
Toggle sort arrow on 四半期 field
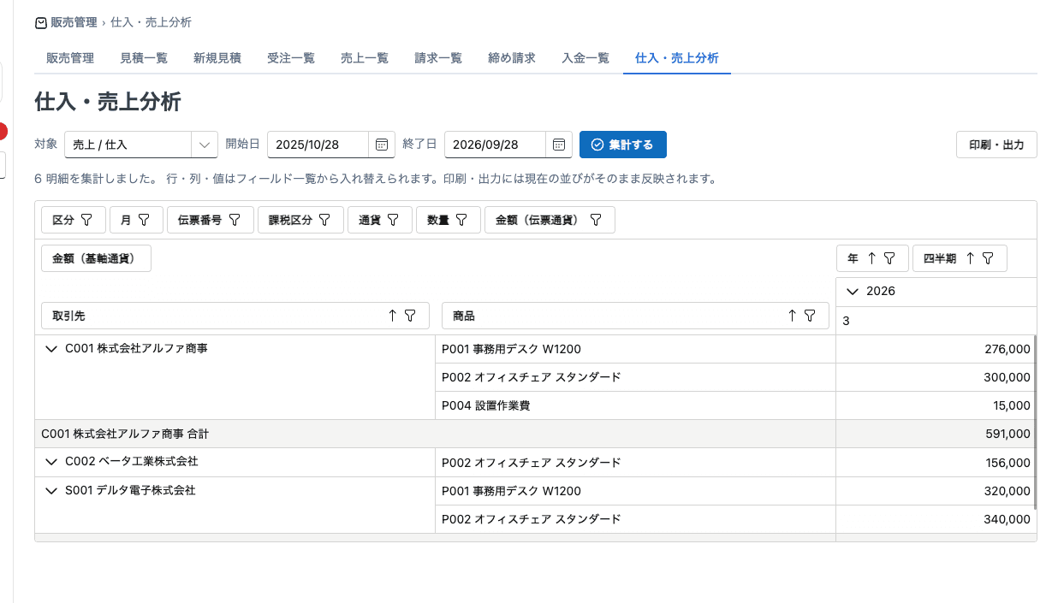(970, 258)
